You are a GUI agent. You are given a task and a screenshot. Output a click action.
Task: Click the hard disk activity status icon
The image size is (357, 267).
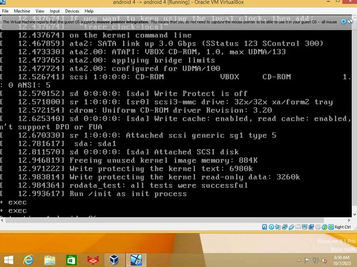pyautogui.click(x=265, y=227)
